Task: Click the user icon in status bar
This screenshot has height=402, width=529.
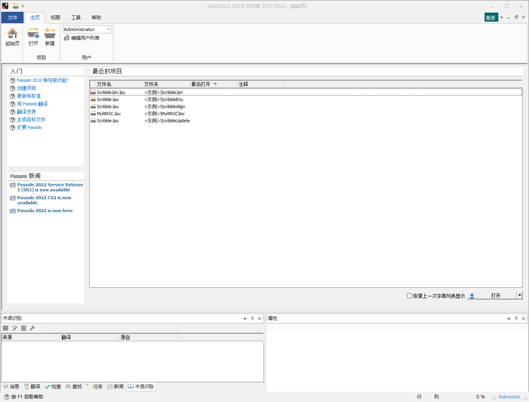Action: pyautogui.click(x=494, y=397)
